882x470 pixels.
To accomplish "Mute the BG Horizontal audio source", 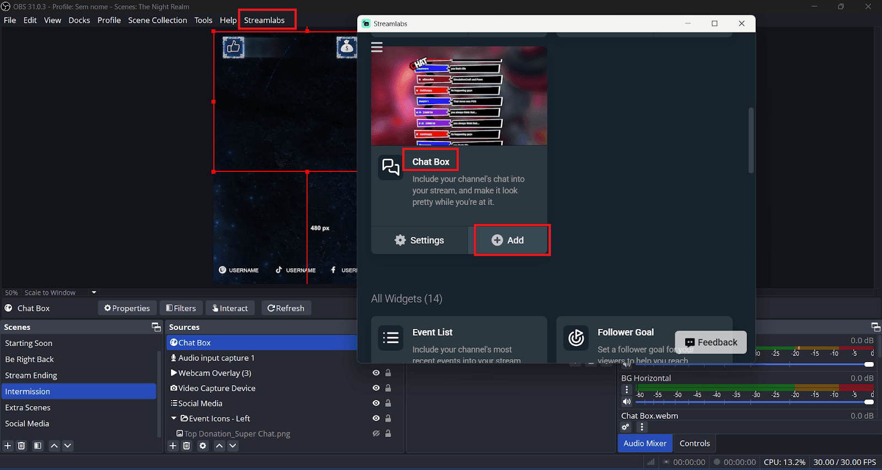I will [x=627, y=402].
